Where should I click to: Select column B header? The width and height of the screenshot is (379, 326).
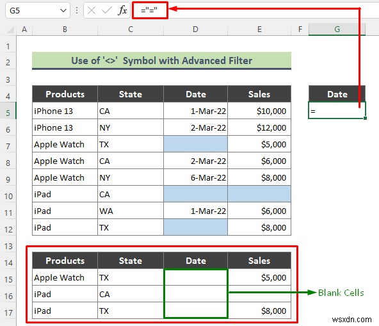tap(65, 29)
